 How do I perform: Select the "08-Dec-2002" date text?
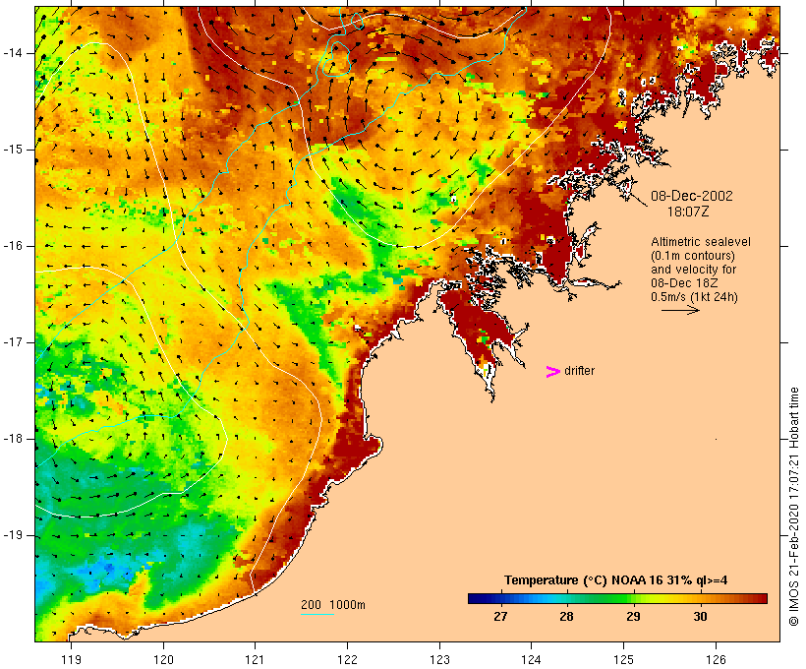pyautogui.click(x=692, y=196)
